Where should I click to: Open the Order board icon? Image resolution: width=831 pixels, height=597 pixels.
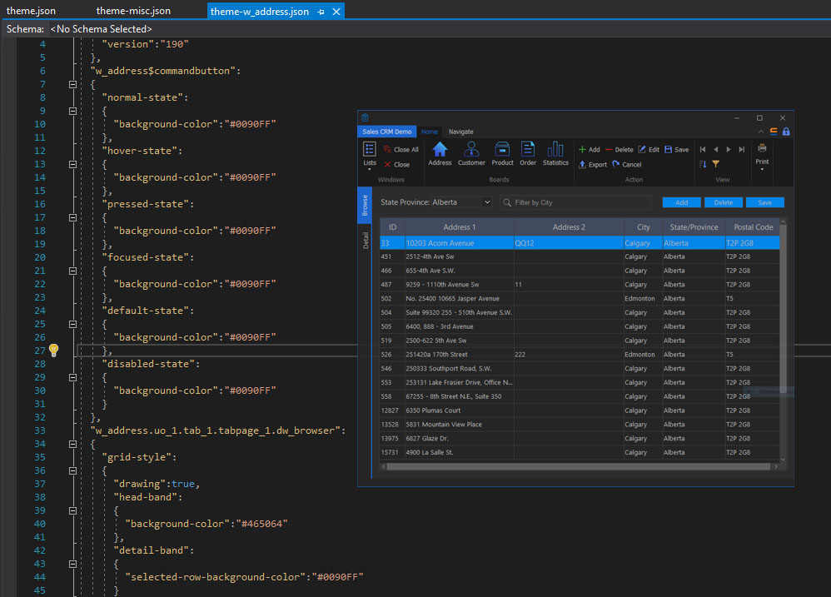click(x=528, y=150)
